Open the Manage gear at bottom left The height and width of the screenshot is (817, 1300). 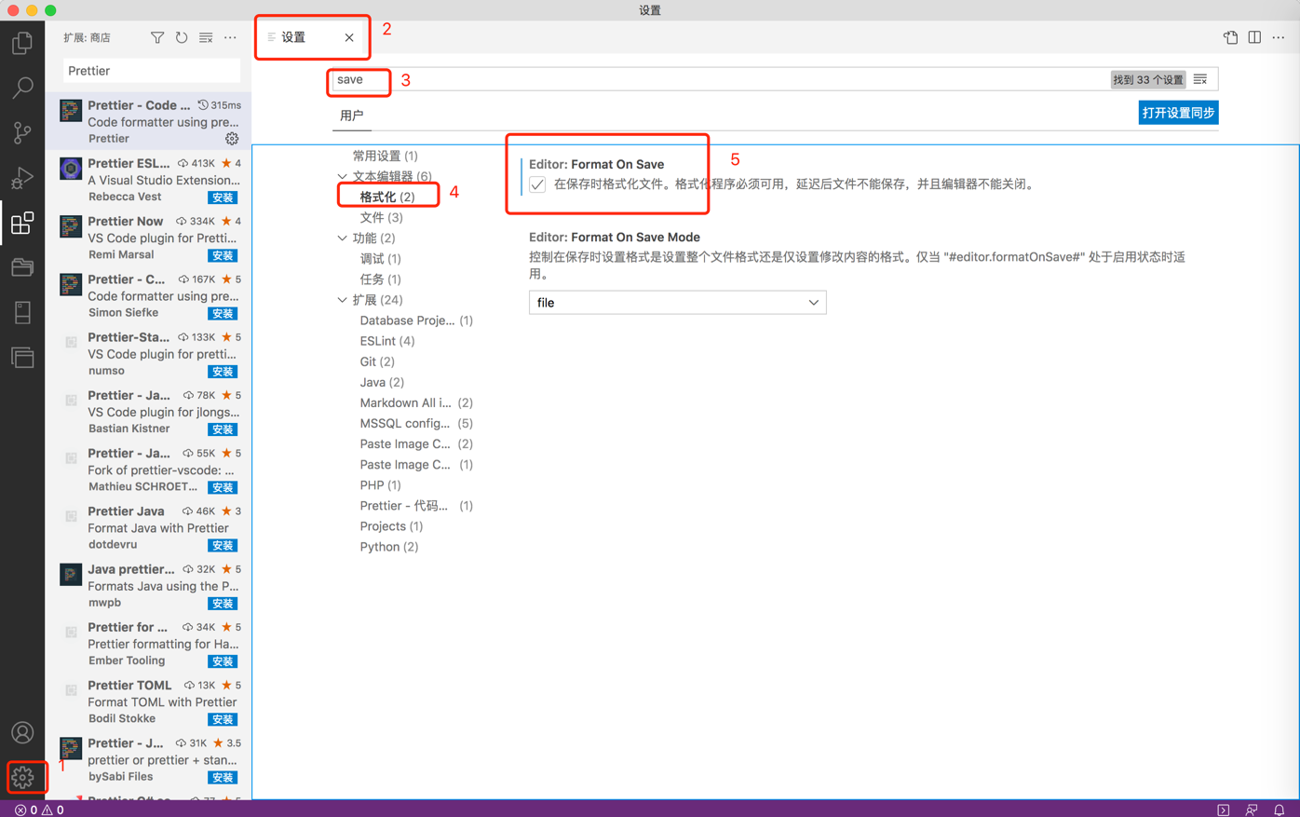pyautogui.click(x=22, y=777)
